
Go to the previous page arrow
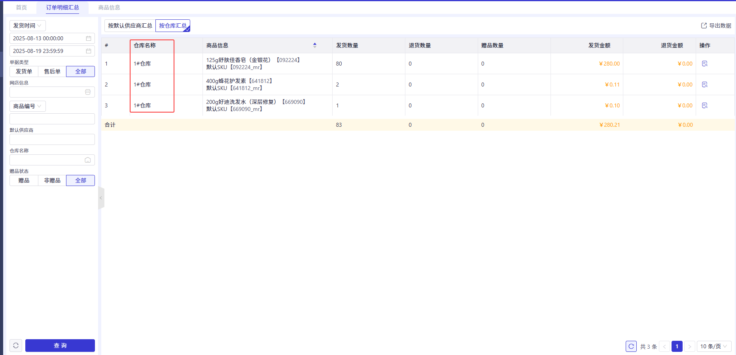point(664,346)
